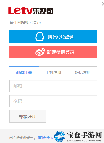
Task: Log in via 腾讯QQ登录 button text
Action: (61, 37)
